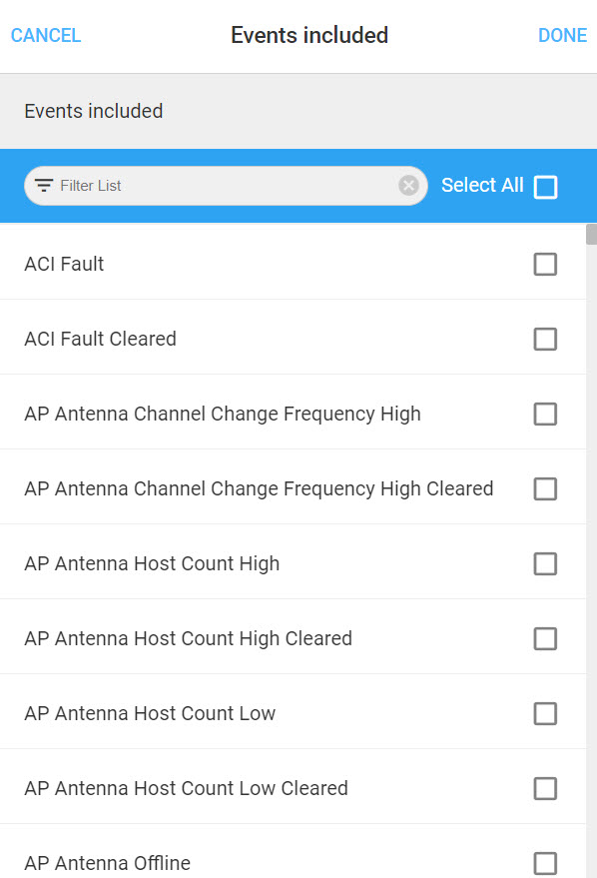Check the AP Antenna Offline checkbox

545,863
